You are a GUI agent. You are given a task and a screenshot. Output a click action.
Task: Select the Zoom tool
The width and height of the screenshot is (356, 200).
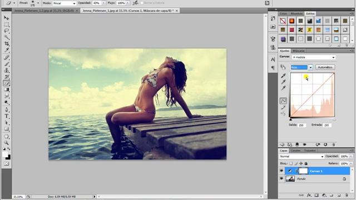(x=7, y=143)
